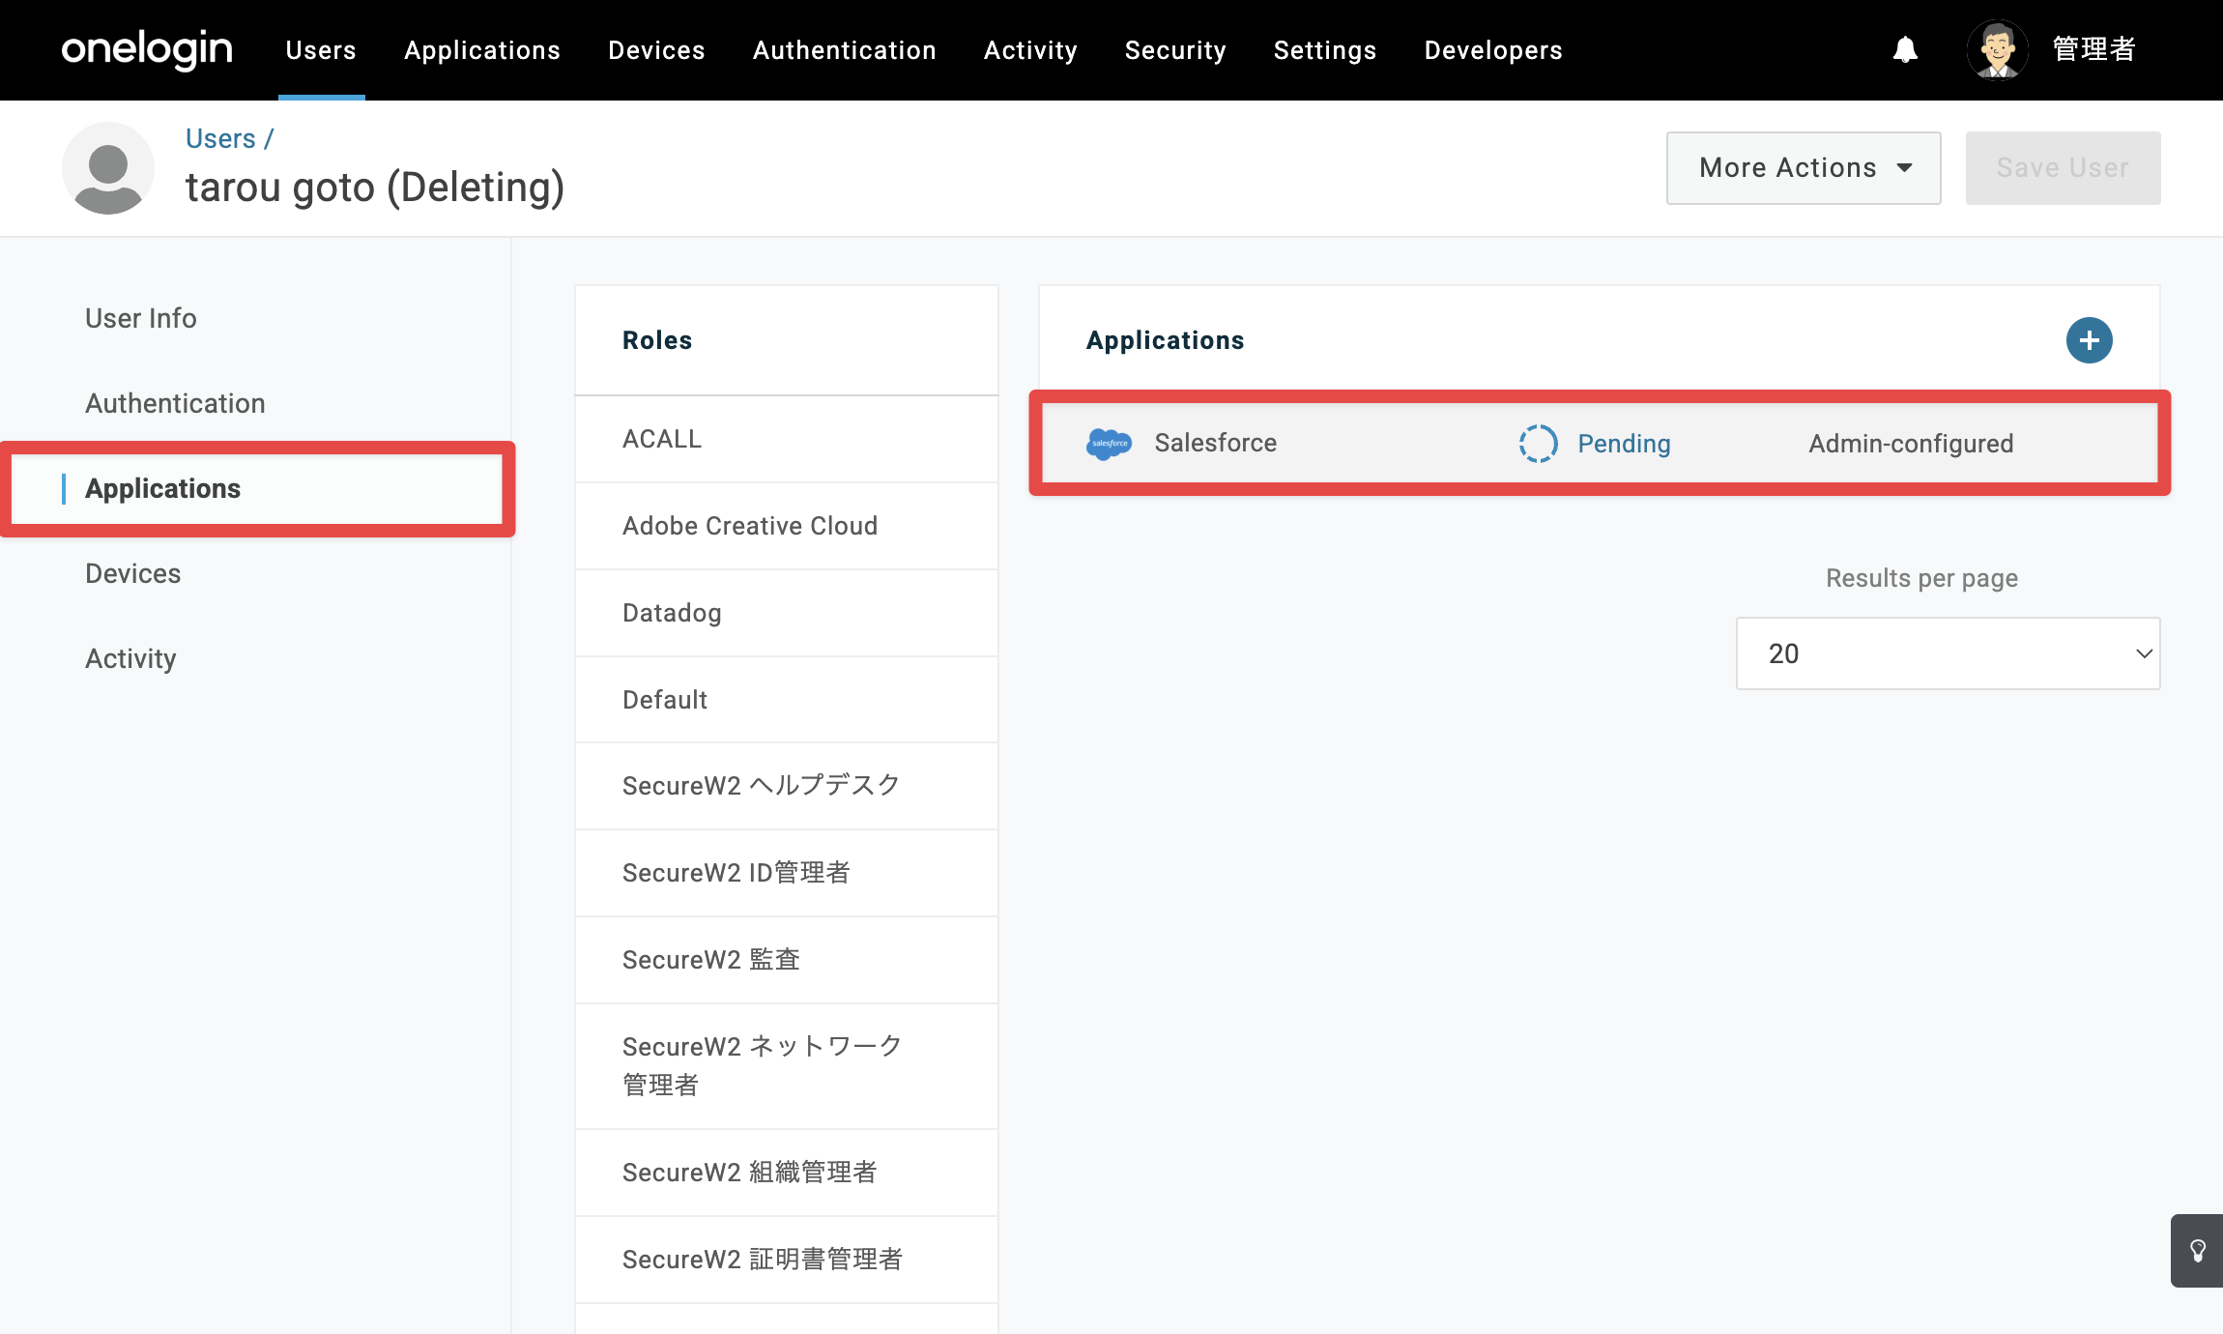The height and width of the screenshot is (1334, 2223).
Task: Select the SecureW2 ネットワーク管理者 role
Action: coord(787,1066)
